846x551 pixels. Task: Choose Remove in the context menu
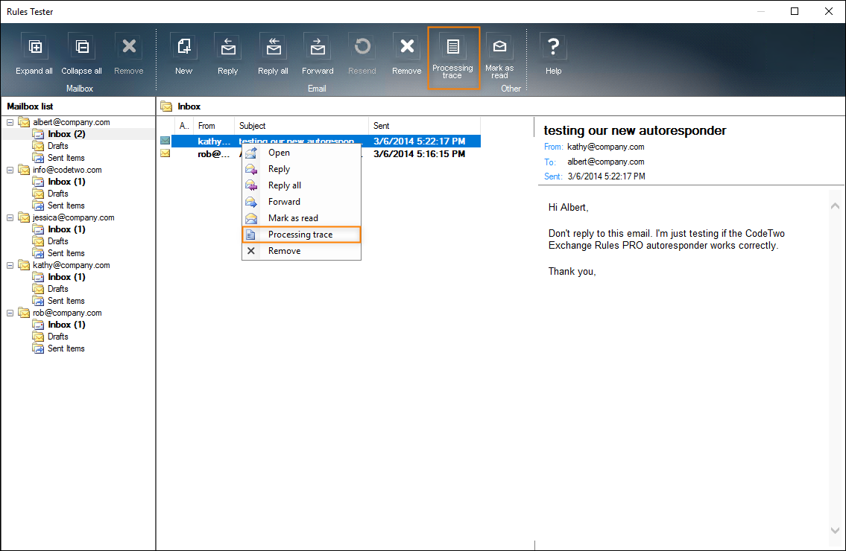coord(302,251)
